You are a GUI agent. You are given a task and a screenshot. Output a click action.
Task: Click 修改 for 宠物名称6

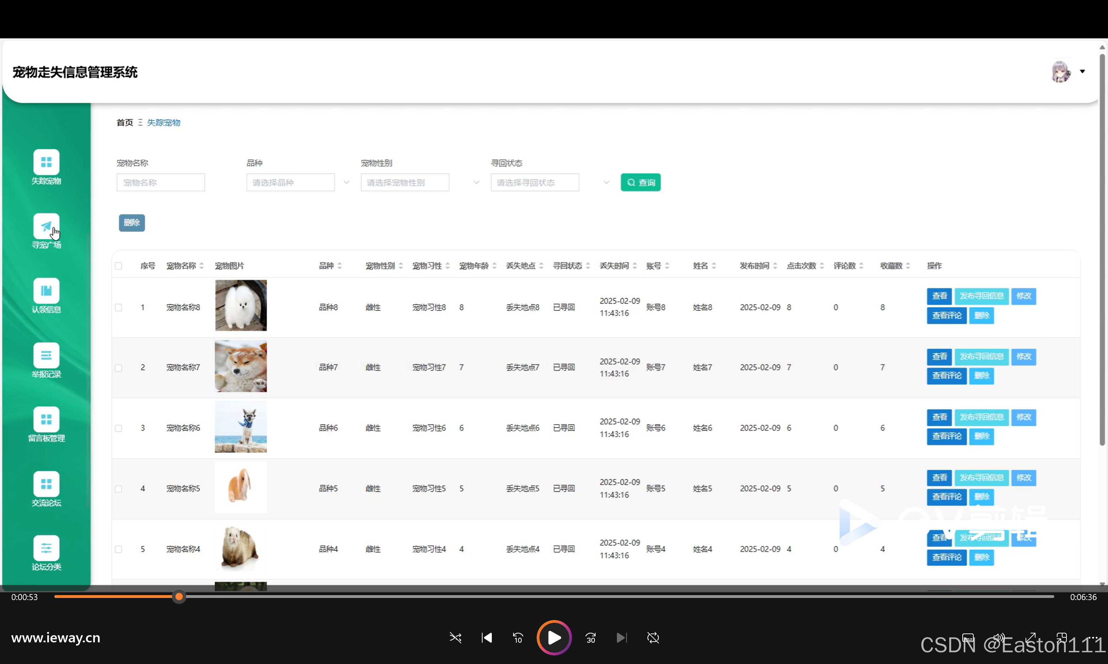[x=1024, y=417]
